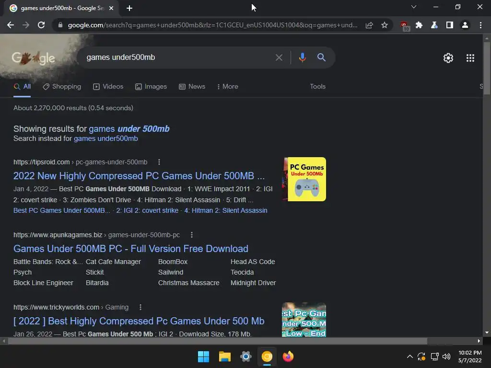Open 2022 New Highly Compressed PC Games result
Viewport: 491px width, 368px height.
point(139,176)
